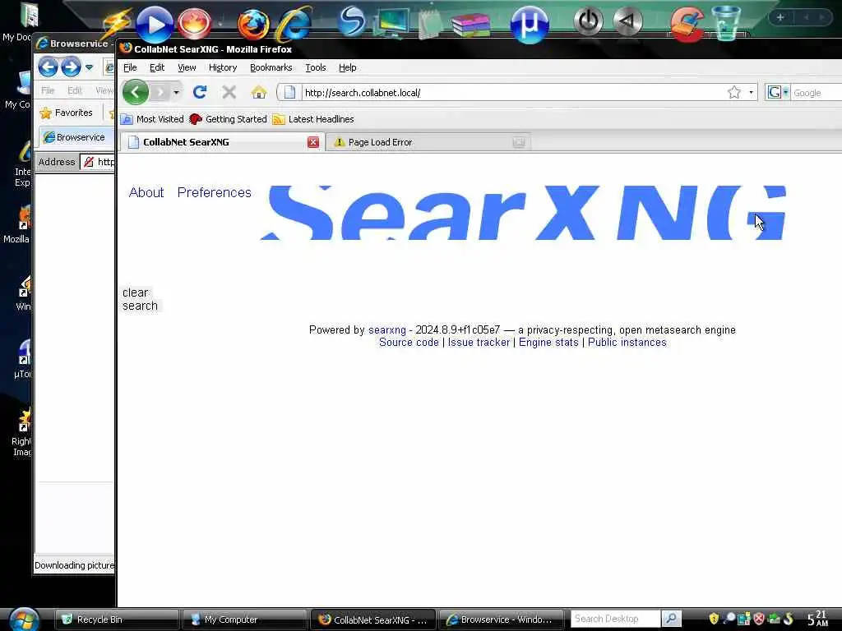Screen dimensions: 842x631
Task: Launch Firefox from the top dock
Action: pyautogui.click(x=253, y=25)
